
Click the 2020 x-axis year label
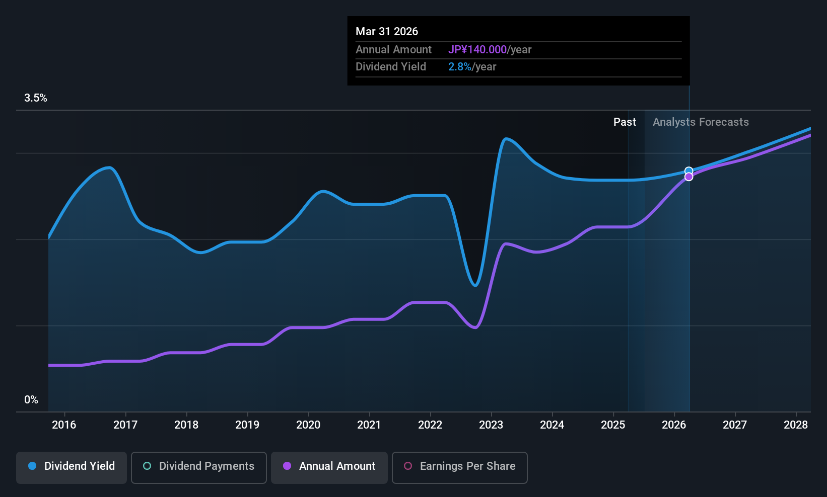tap(308, 425)
